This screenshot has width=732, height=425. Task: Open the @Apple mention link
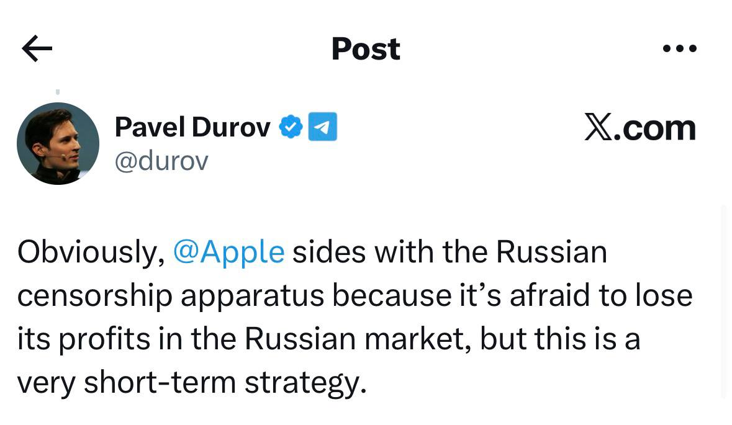(230, 253)
